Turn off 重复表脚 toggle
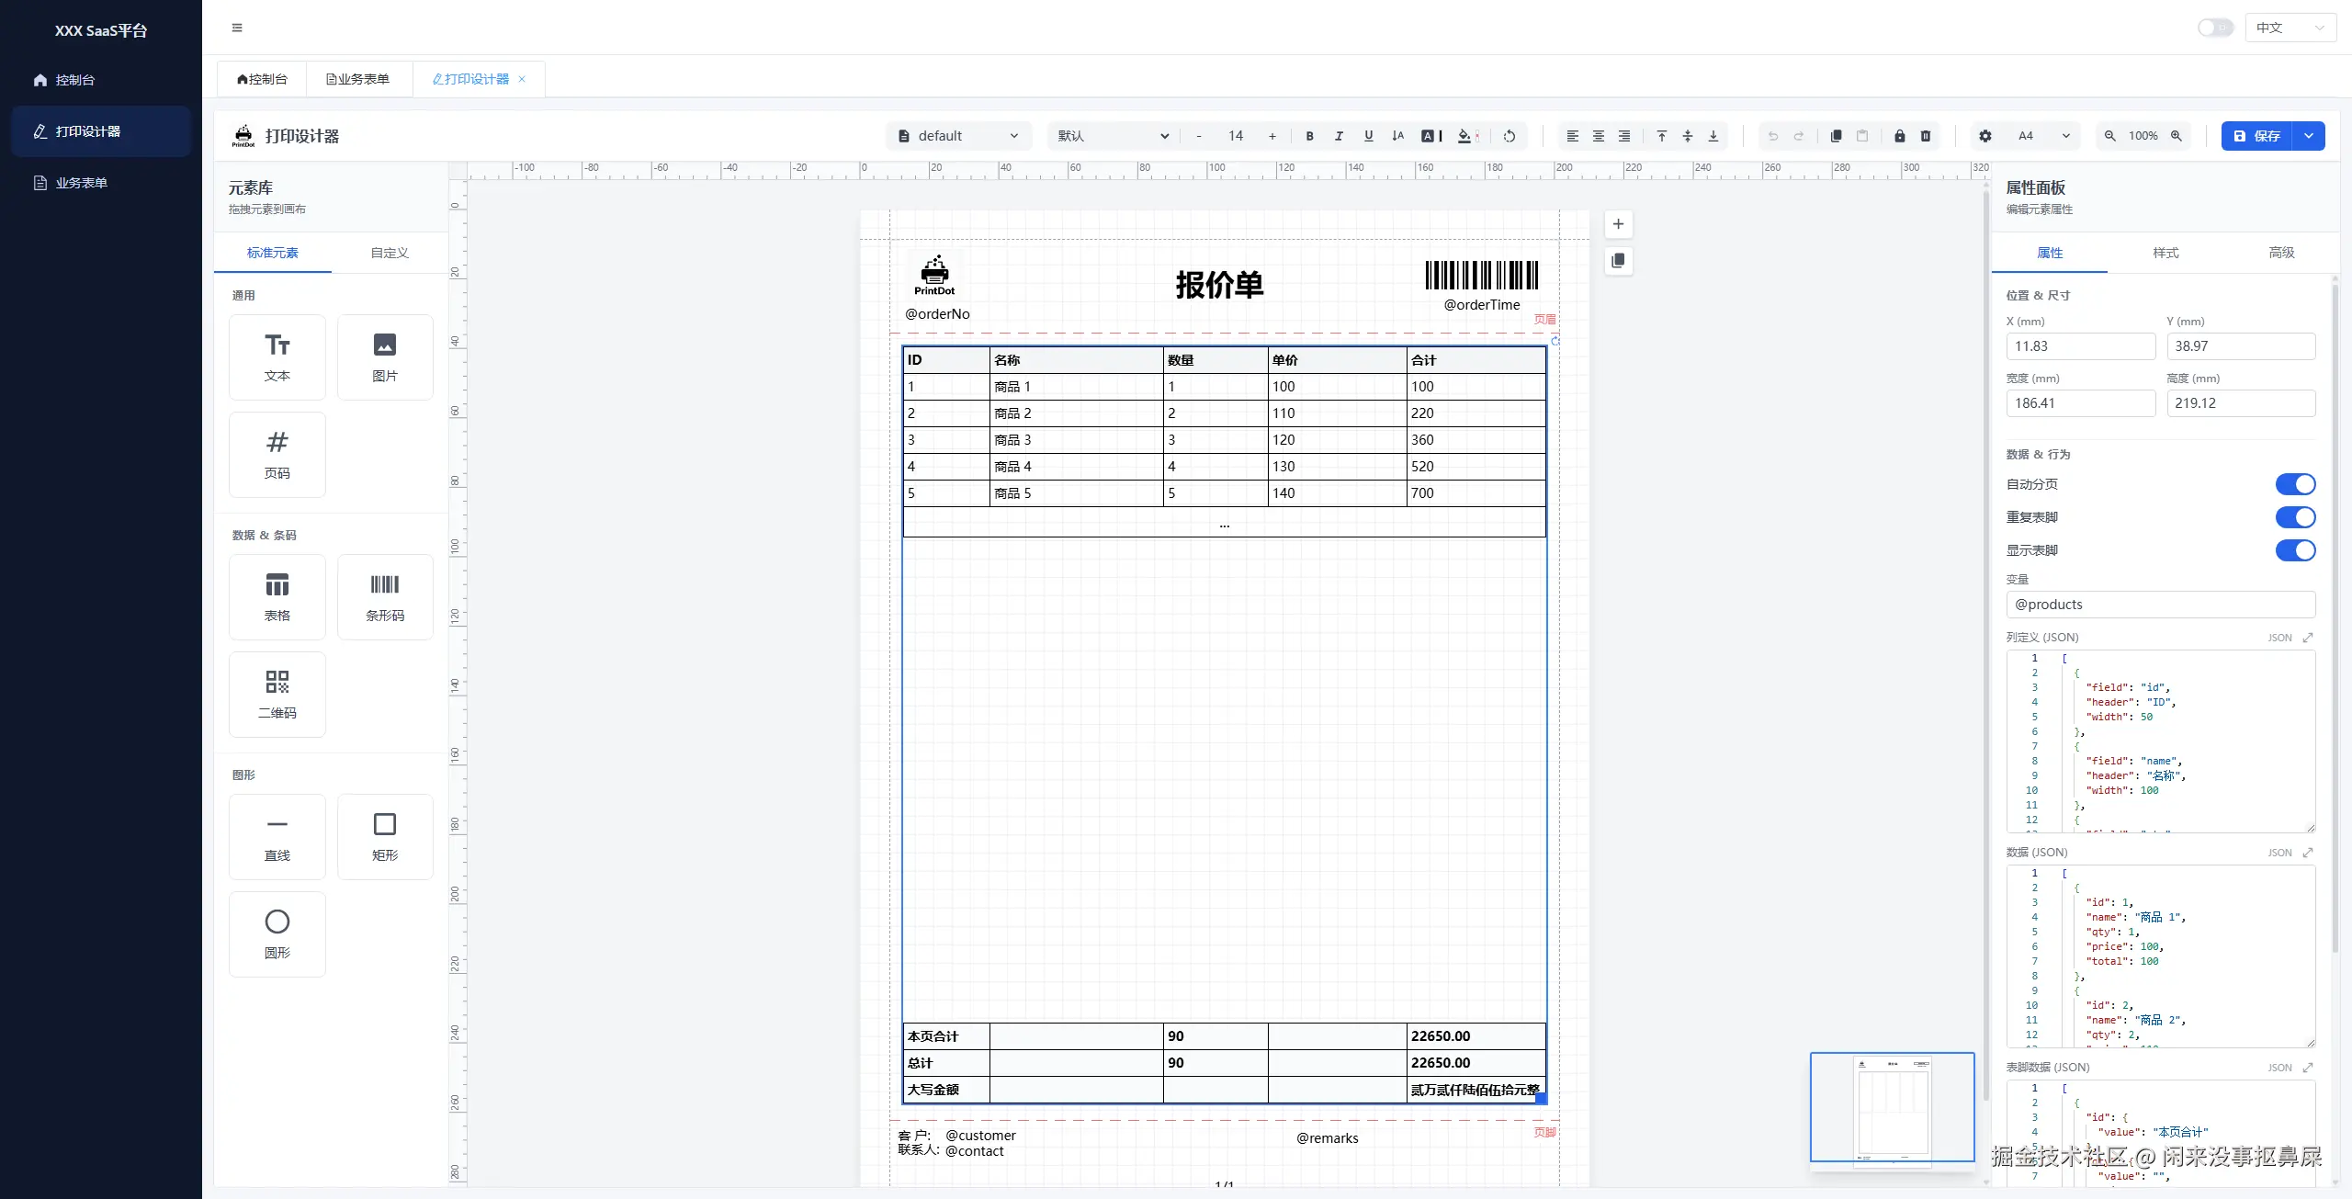Viewport: 2352px width, 1199px height. pos(2294,517)
